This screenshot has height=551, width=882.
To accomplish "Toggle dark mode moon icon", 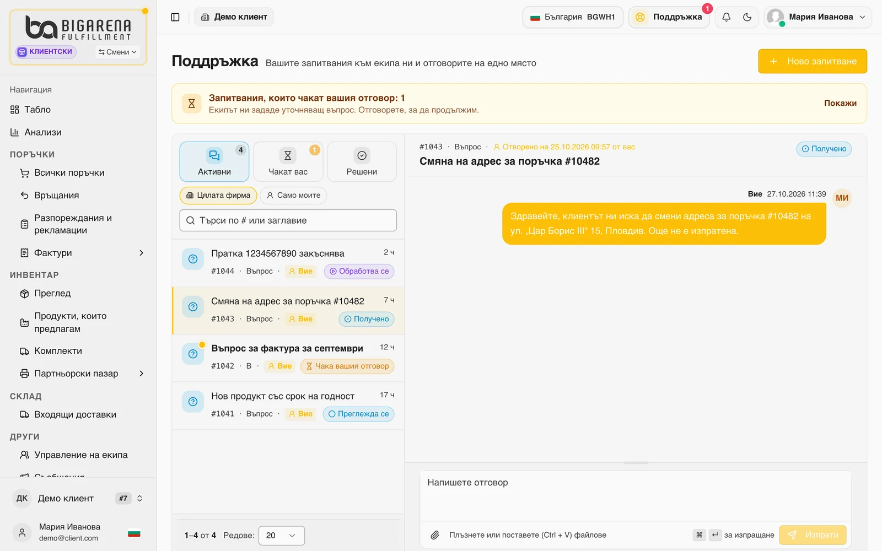I will tap(747, 17).
